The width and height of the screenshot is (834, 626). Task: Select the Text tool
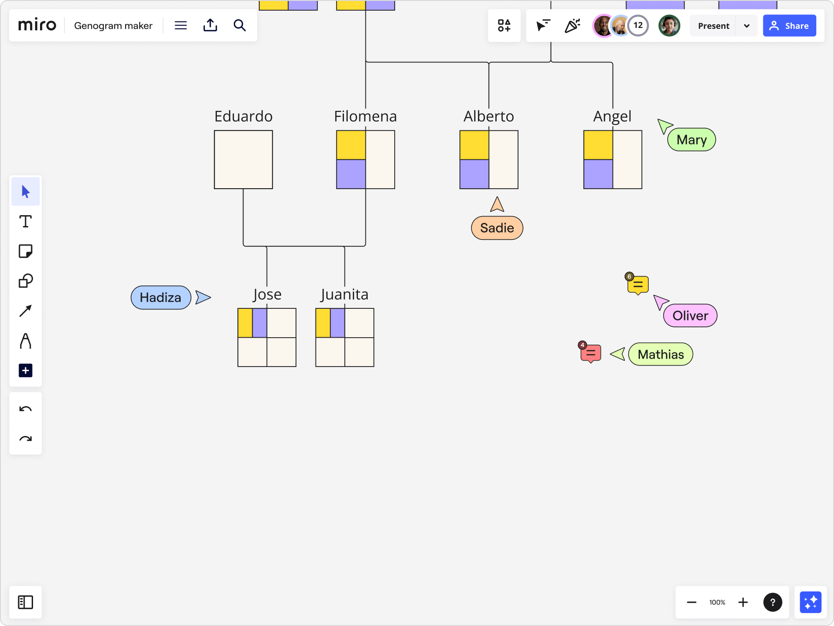click(26, 221)
